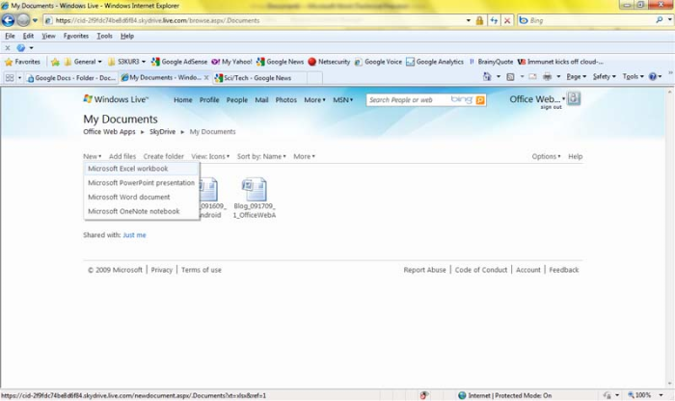The image size is (675, 401).
Task: Open Immunet kicks off cloud bookmark
Action: (x=560, y=62)
